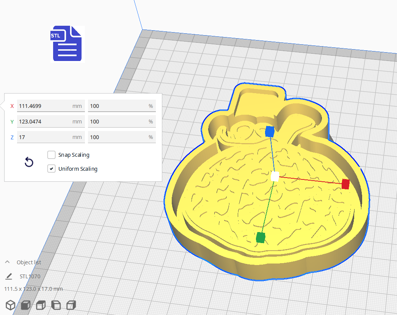The image size is (397, 315).
Task: Select the left side view
Action: click(56, 305)
